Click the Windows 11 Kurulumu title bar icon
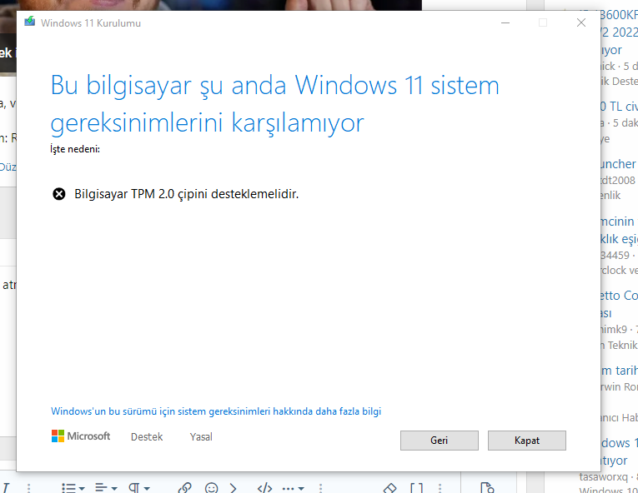This screenshot has width=638, height=493. tap(30, 22)
